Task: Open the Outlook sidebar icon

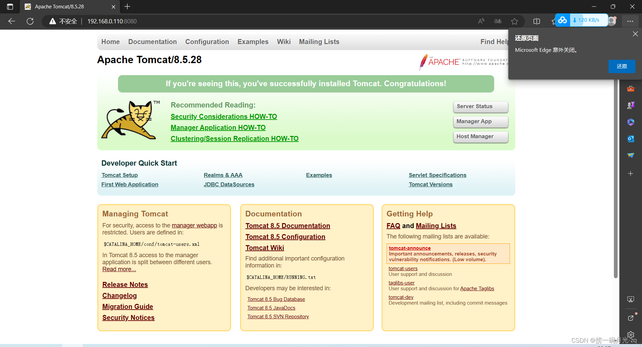Action: (631, 139)
